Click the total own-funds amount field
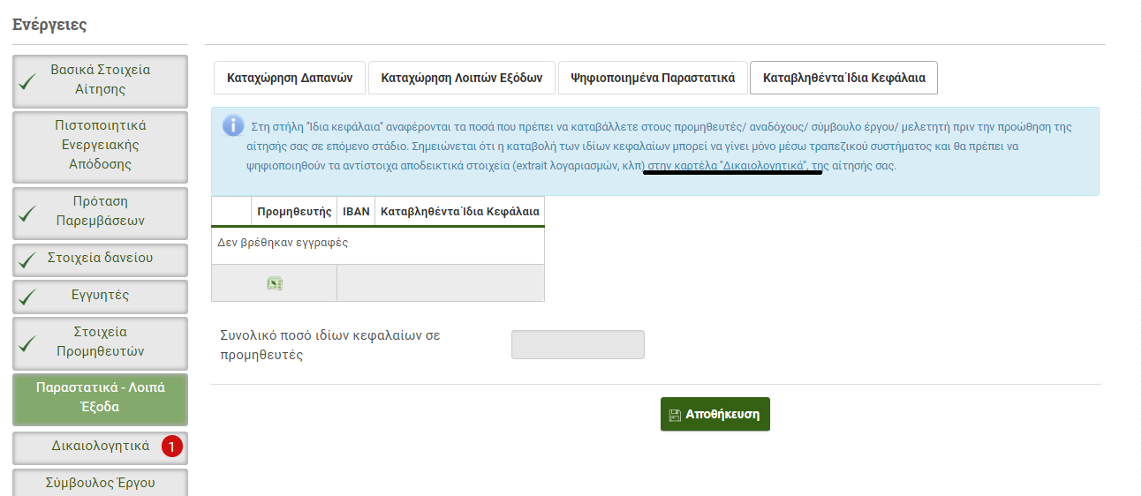 578,345
